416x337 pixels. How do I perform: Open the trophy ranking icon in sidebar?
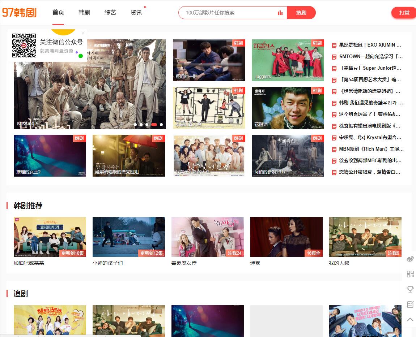(x=410, y=289)
